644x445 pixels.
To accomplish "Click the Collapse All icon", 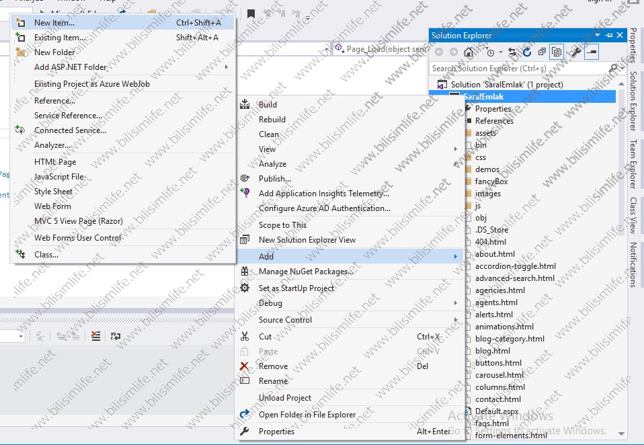I will (542, 52).
